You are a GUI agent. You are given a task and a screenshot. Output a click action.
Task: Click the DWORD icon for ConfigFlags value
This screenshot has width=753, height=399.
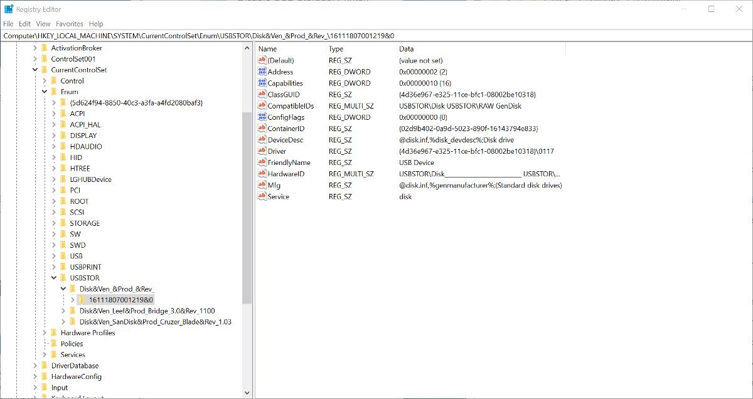[x=262, y=117]
